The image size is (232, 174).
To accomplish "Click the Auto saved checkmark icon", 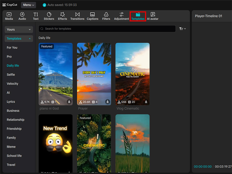I will (x=44, y=5).
